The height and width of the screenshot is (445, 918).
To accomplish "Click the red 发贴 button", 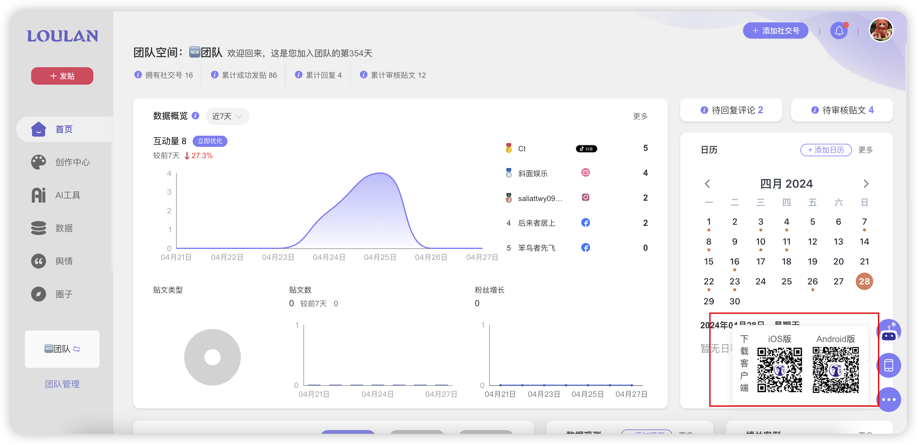I will coord(62,76).
